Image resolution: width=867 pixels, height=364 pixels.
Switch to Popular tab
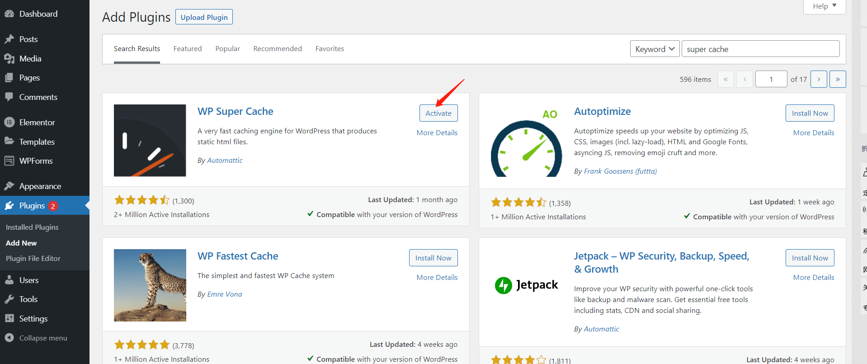point(228,49)
